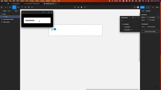This screenshot has width=161, height=90.
Task: Select the Frame tool
Action: pos(10,7)
